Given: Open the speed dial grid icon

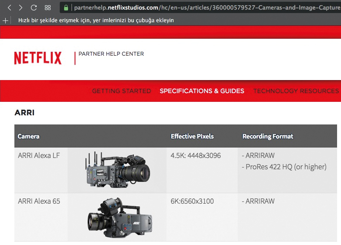Looking at the screenshot, I should [48, 8].
